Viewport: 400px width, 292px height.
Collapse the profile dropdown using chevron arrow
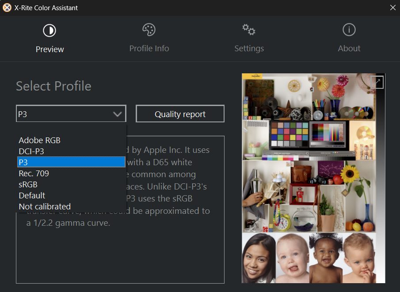[x=117, y=114]
